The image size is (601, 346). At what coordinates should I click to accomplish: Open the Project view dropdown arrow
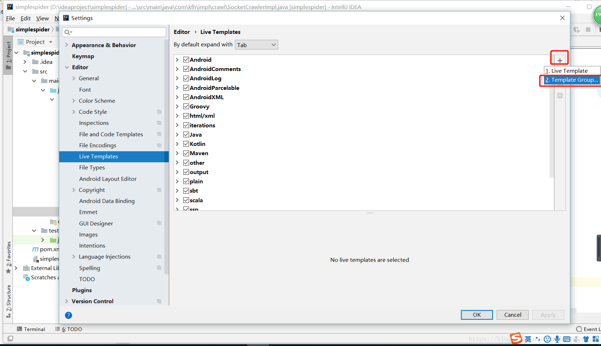tap(51, 42)
